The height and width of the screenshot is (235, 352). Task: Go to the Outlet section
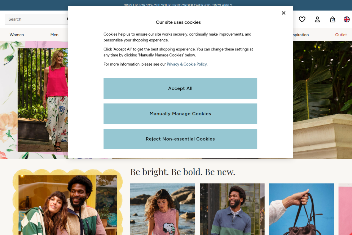point(341,35)
